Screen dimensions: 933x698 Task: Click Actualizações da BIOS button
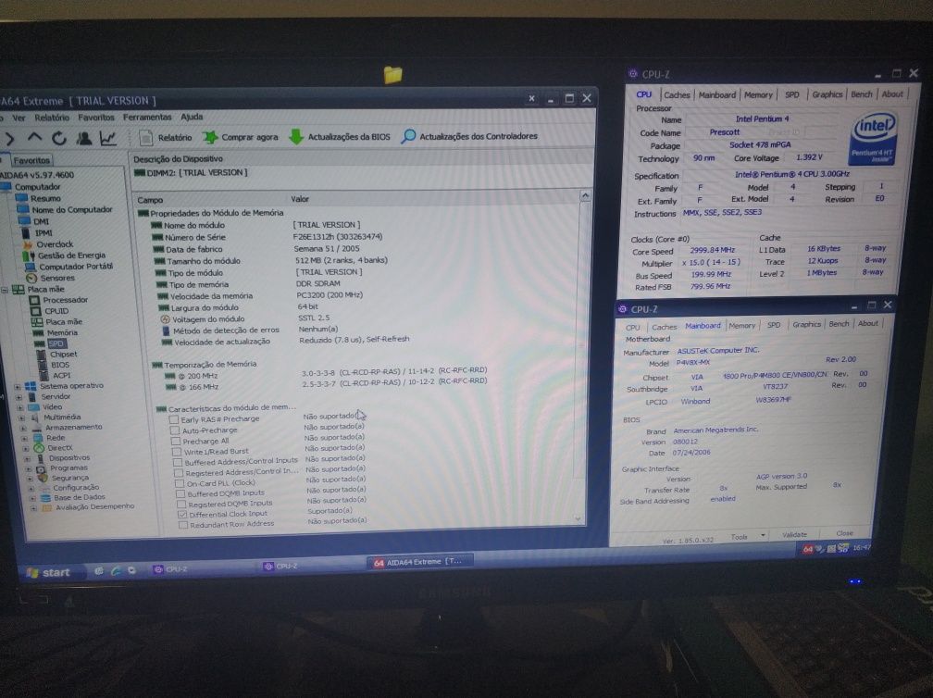point(340,136)
